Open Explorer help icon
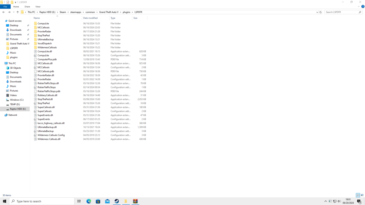Viewport: 365px width, 205px height. point(363,7)
